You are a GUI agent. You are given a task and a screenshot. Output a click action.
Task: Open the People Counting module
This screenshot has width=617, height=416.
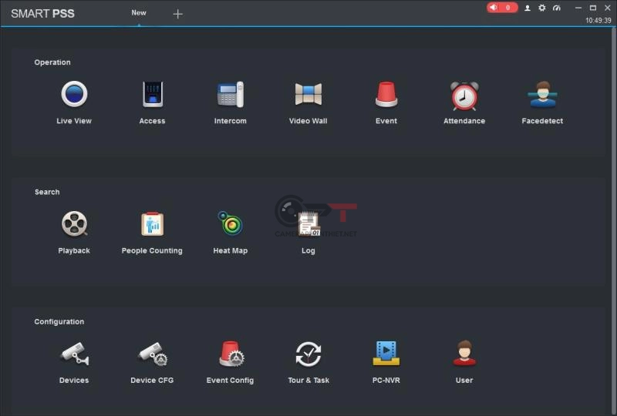tap(152, 224)
